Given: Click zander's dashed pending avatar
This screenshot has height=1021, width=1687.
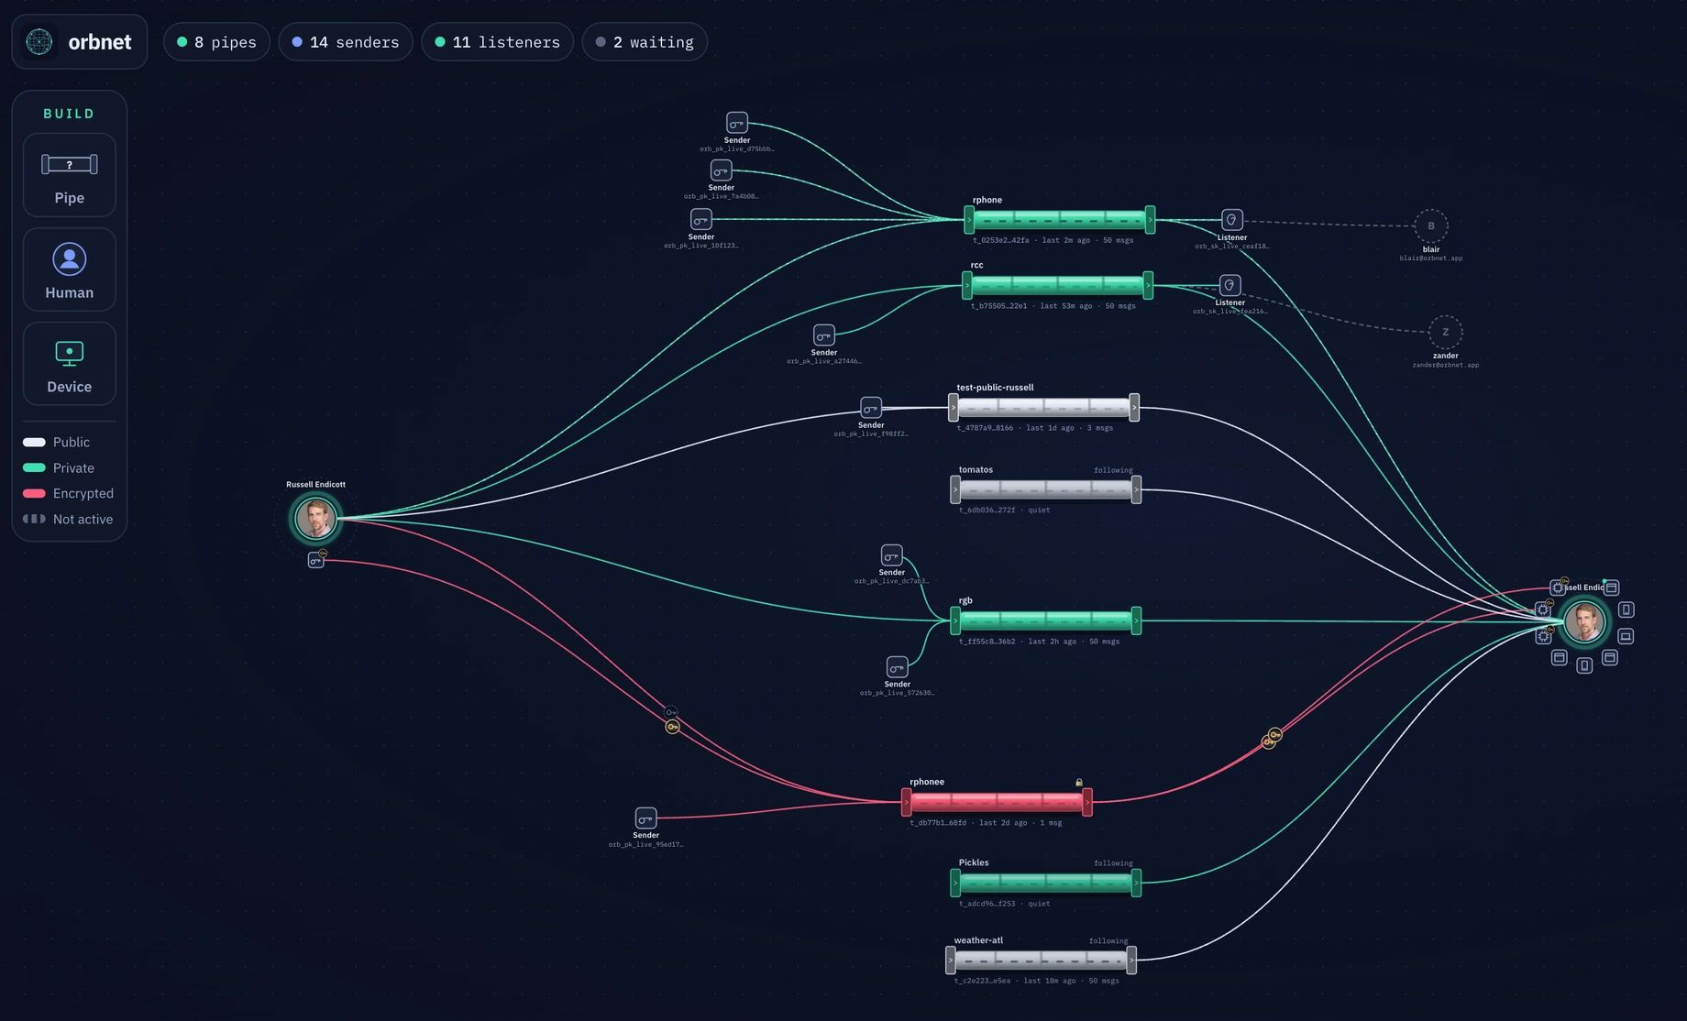Looking at the screenshot, I should point(1446,332).
